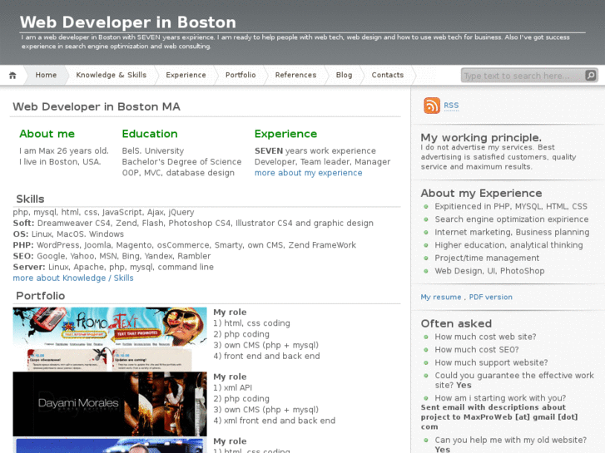Click 'Soft: Dreamweaver CS4, Zend' skills line
The width and height of the screenshot is (605, 453).
click(193, 224)
